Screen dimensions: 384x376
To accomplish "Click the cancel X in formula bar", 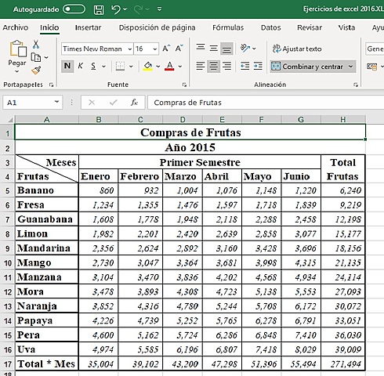I will (92, 103).
